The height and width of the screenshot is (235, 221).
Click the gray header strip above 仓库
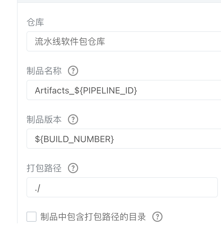(x=119, y=1)
